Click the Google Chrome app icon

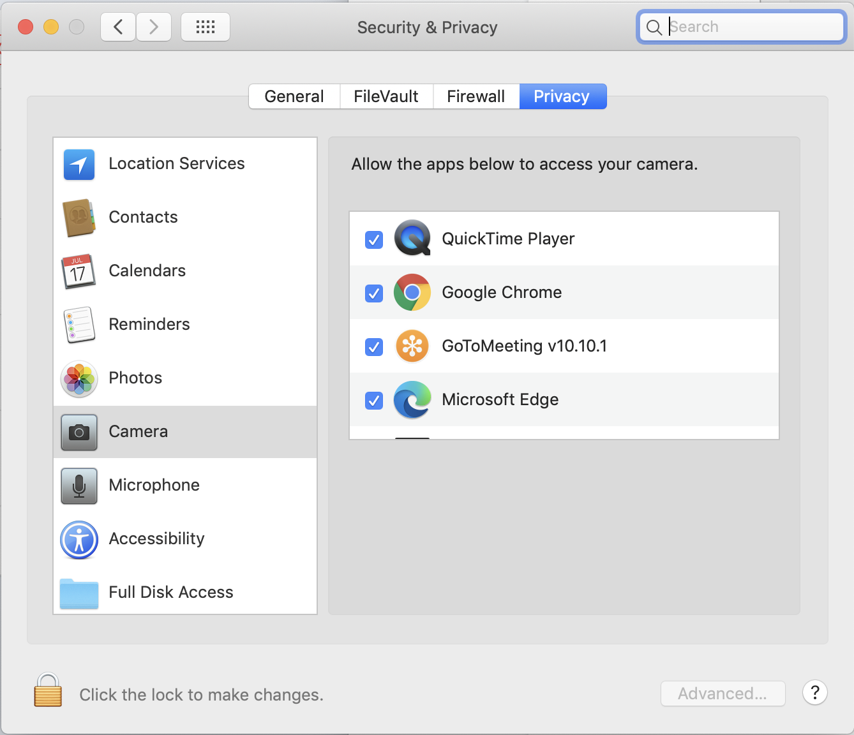click(x=412, y=292)
